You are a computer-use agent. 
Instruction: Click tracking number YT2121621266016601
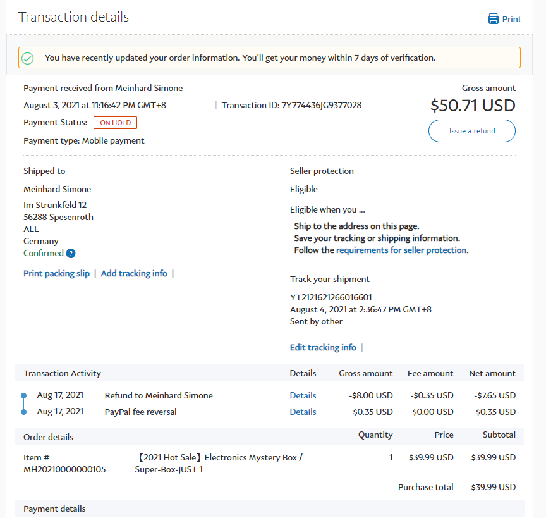pos(331,298)
